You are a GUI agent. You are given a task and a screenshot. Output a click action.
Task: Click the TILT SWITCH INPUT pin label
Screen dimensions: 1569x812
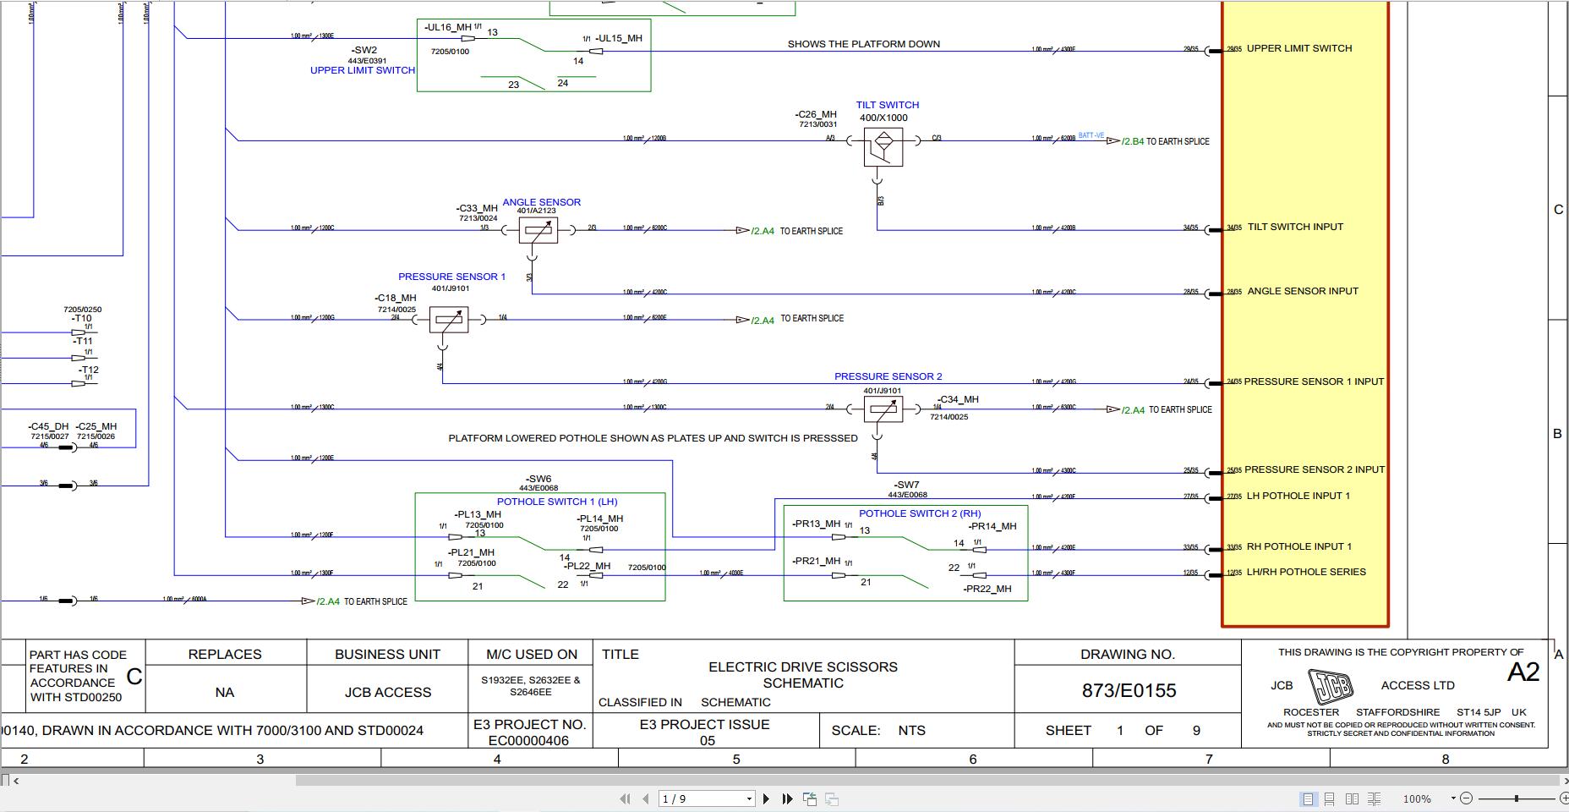point(1295,227)
